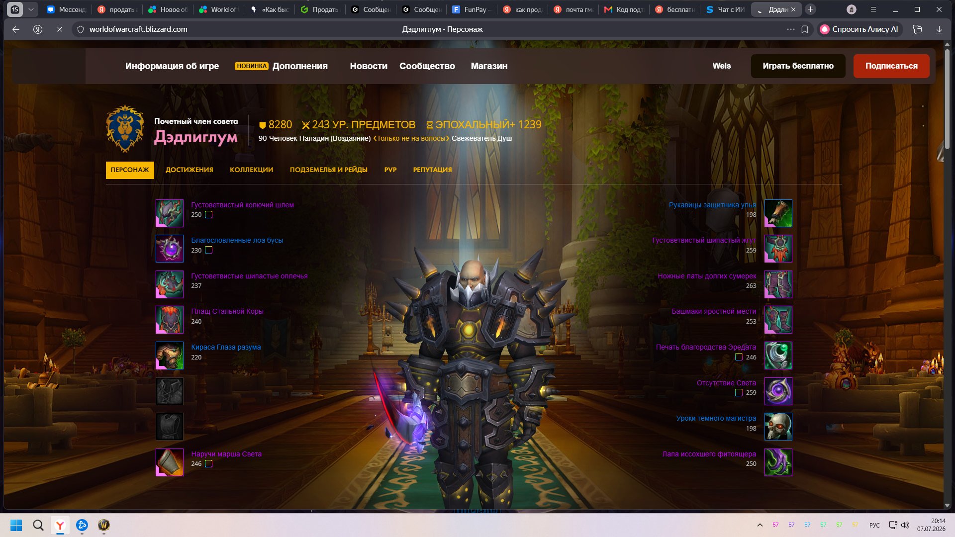Open the Башмаки яростной мести boots icon
Screen dimensions: 955x537
(x=778, y=320)
